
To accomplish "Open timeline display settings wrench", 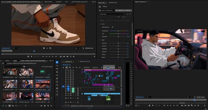I will [x=76, y=67].
